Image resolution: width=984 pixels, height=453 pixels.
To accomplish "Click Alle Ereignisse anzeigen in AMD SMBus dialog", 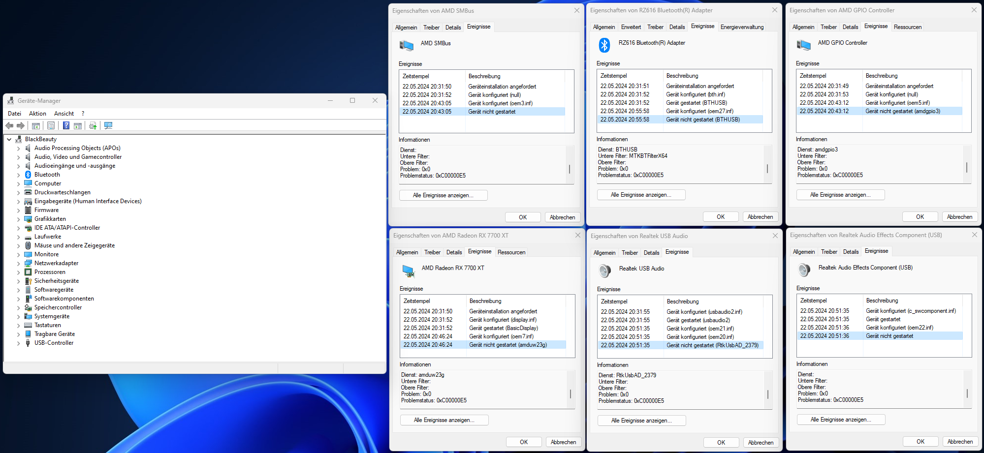I will click(443, 195).
